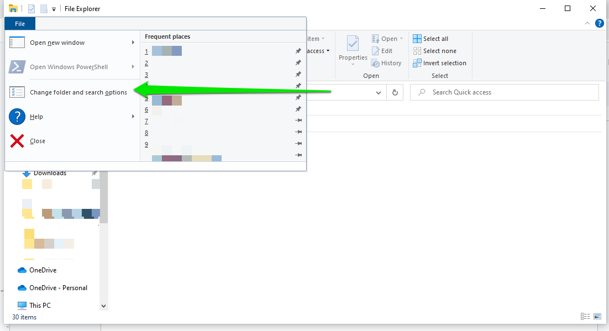Expand the ribbon Open dropdown arrow
609x331 pixels.
[402, 39]
